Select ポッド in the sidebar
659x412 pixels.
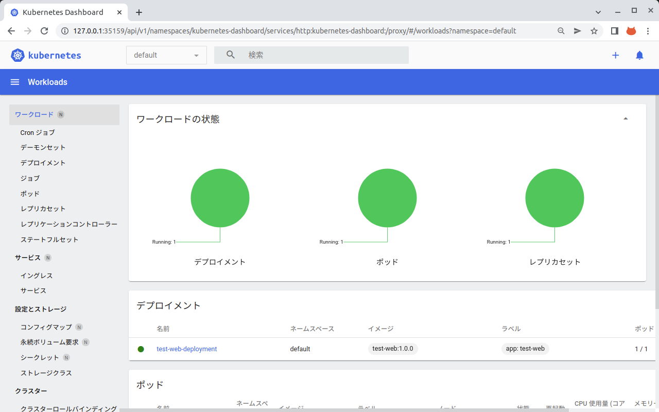(x=29, y=193)
